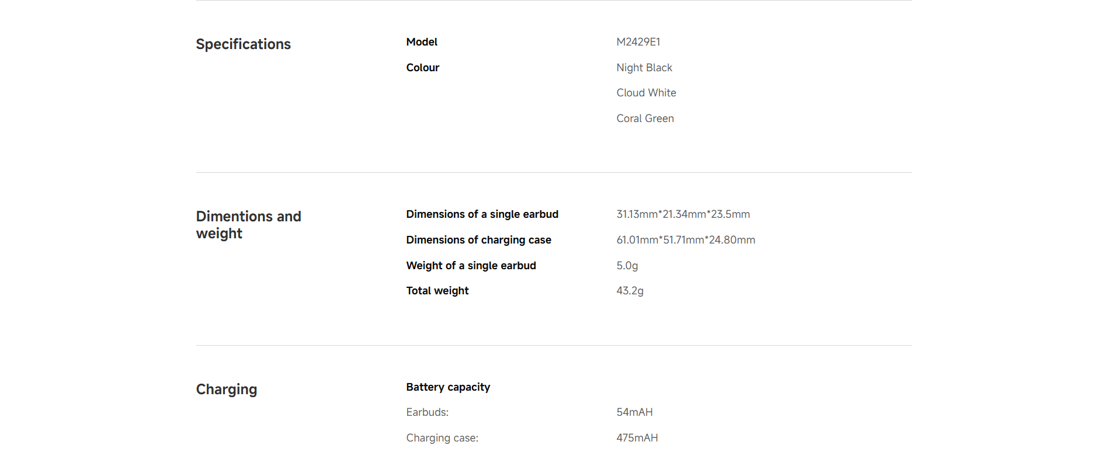Select the Night Black colour option
The width and height of the screenshot is (1108, 452).
coord(644,68)
